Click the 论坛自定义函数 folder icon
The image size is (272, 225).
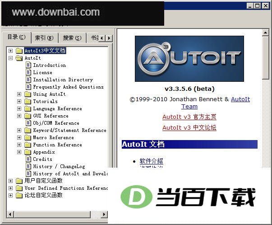(x=19, y=195)
